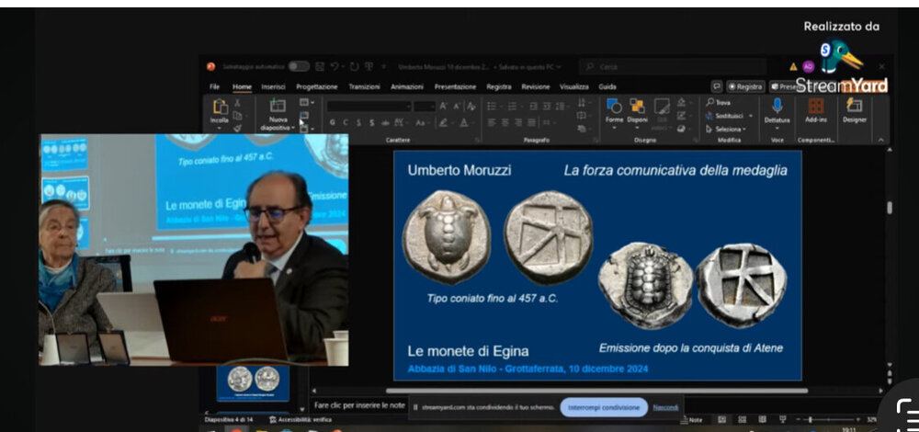Open the Disponi arrange tool

click(x=638, y=108)
